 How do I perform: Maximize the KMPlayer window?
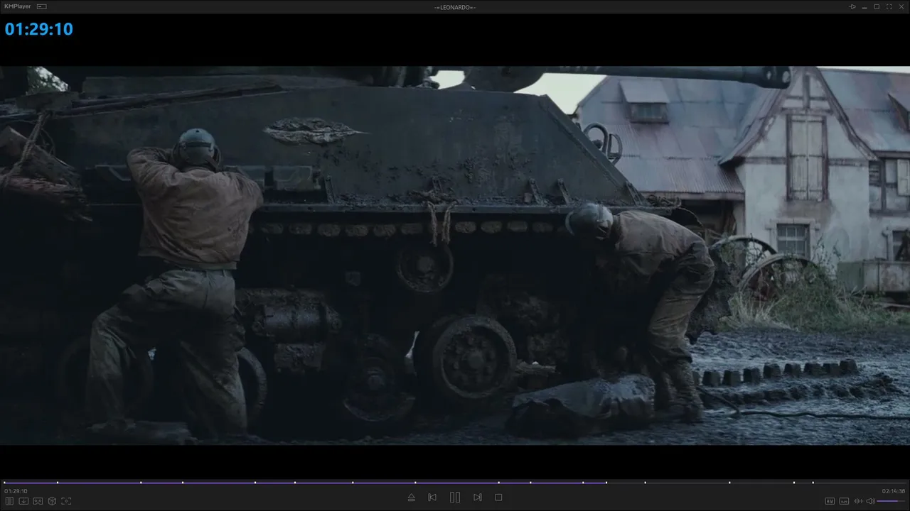(x=877, y=6)
